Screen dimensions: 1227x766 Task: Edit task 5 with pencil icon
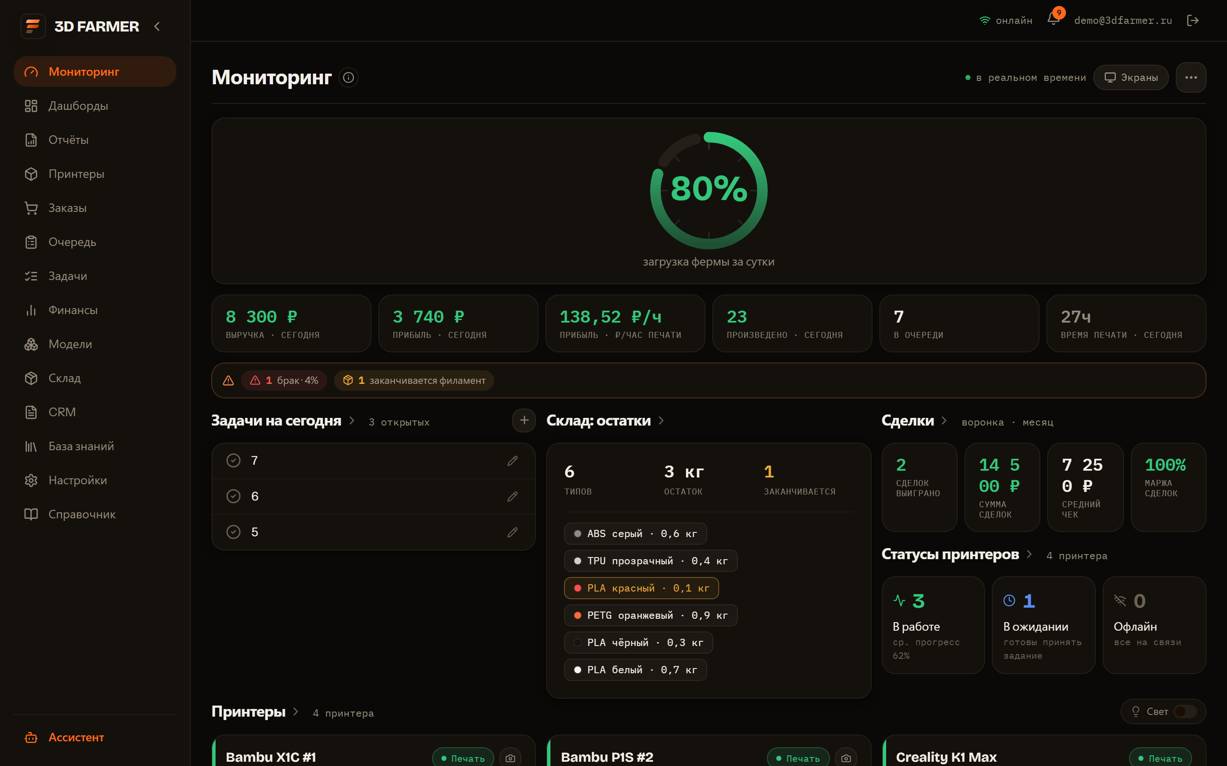click(512, 532)
